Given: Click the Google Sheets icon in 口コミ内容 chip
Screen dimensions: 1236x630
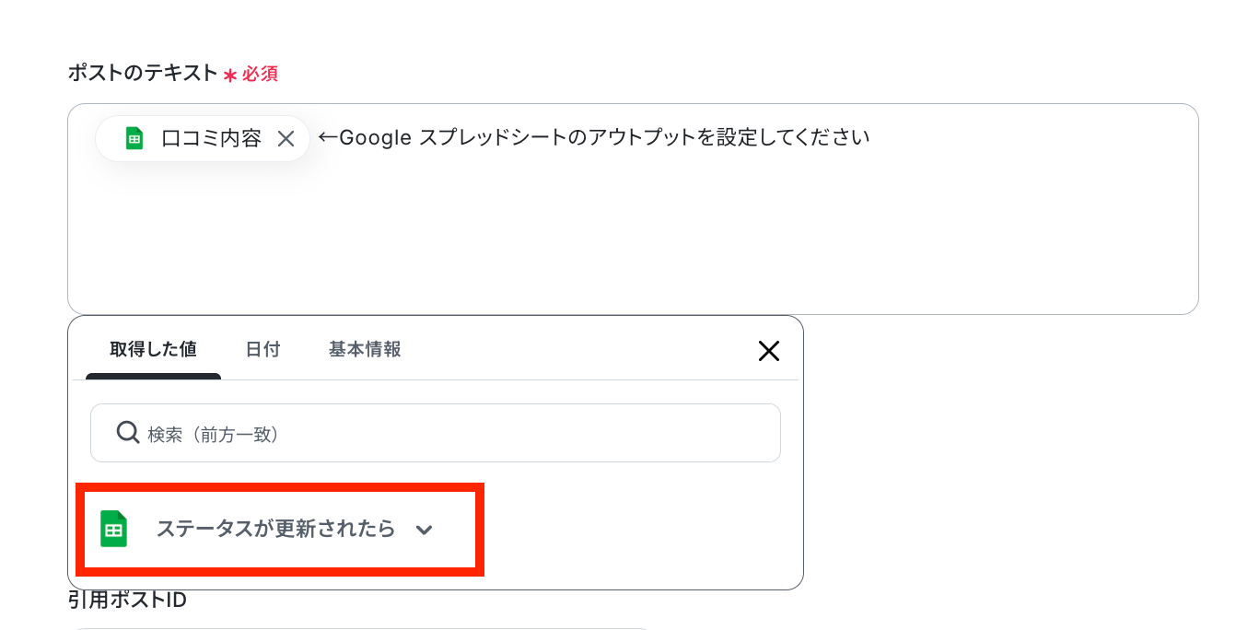Looking at the screenshot, I should click(x=134, y=138).
